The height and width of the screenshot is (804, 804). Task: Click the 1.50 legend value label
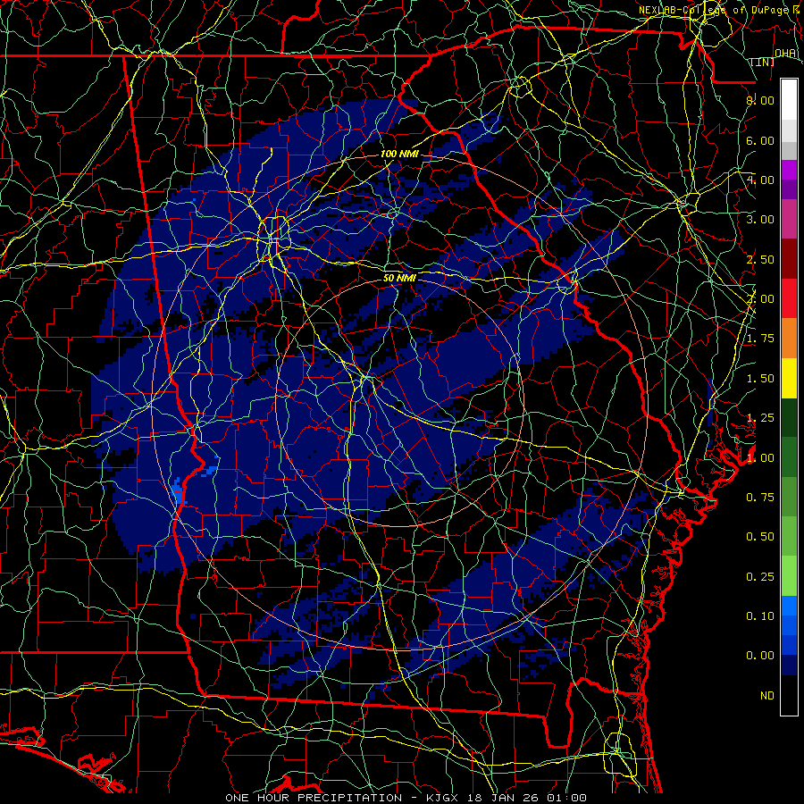click(760, 379)
